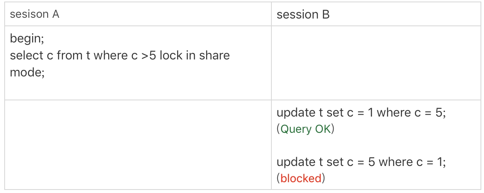Click the word 'share' in session A
This screenshot has width=484, height=193.
click(214, 55)
